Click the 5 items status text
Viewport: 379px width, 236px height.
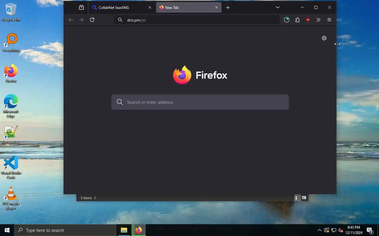tap(86, 198)
